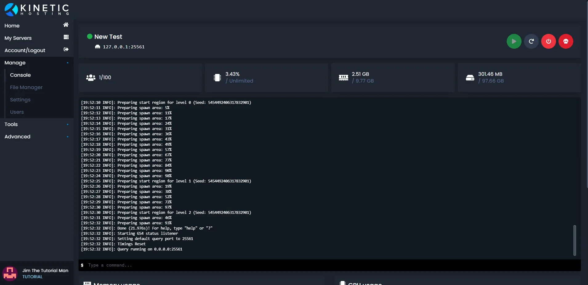Expand the Tools menu section

(x=37, y=124)
